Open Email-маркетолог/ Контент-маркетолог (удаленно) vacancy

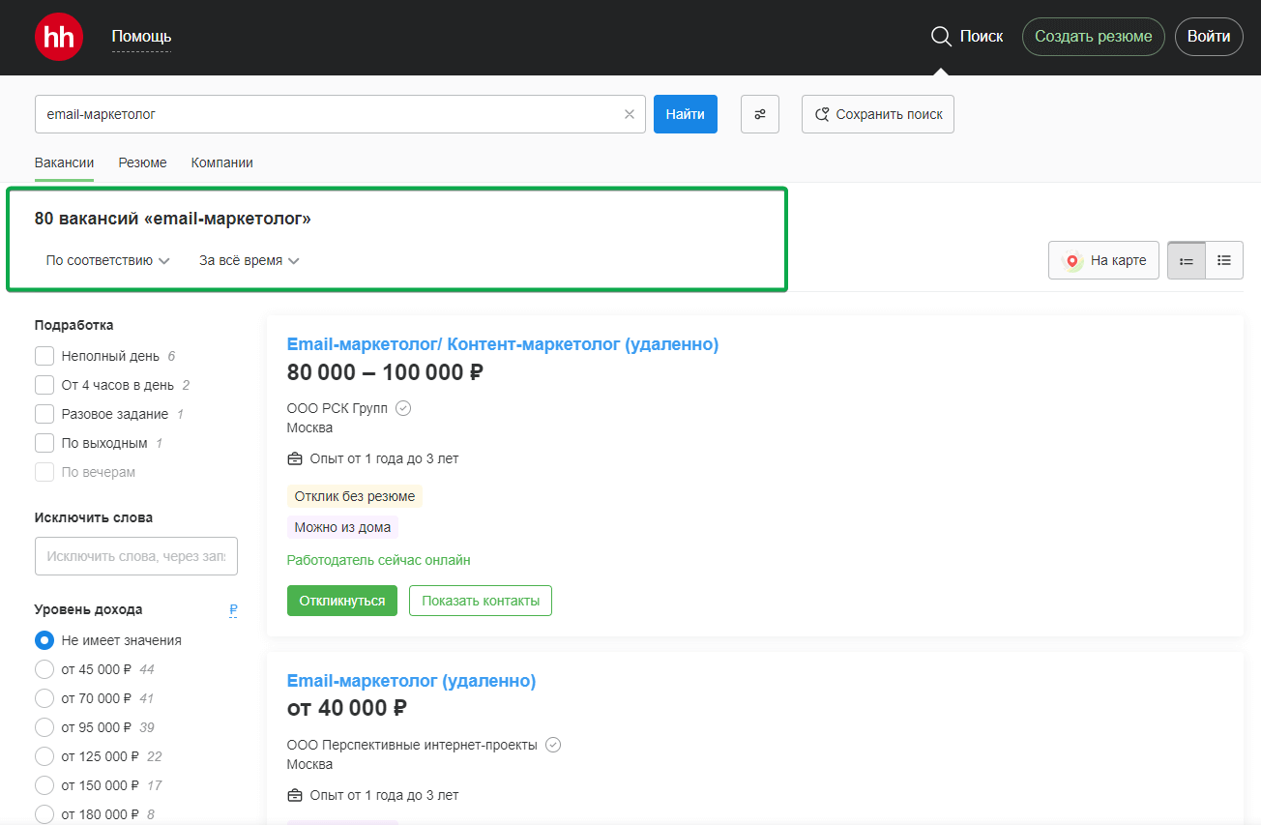(503, 344)
